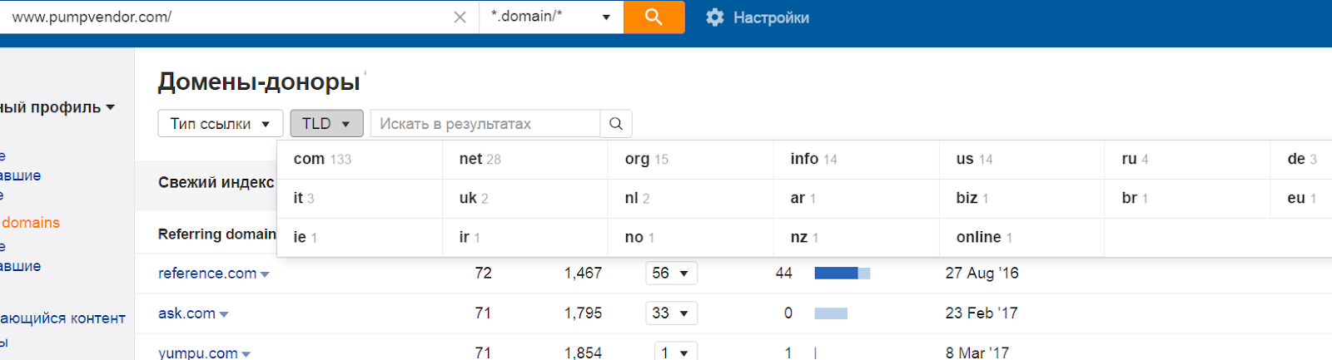The width and height of the screenshot is (1332, 360).
Task: Open the Тип ссылки dropdown
Action: click(x=221, y=124)
